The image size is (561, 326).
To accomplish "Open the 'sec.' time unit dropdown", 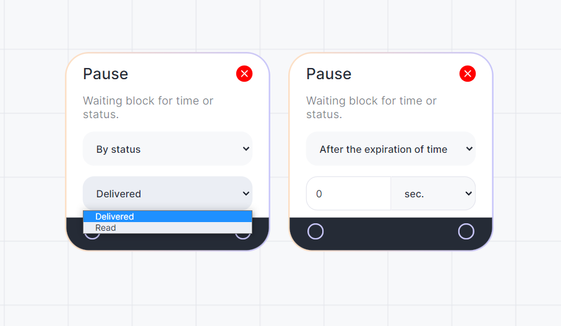I will [433, 194].
